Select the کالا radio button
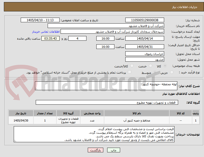Image resolution: width=204 pixels, height=157 pixels. 165,66
